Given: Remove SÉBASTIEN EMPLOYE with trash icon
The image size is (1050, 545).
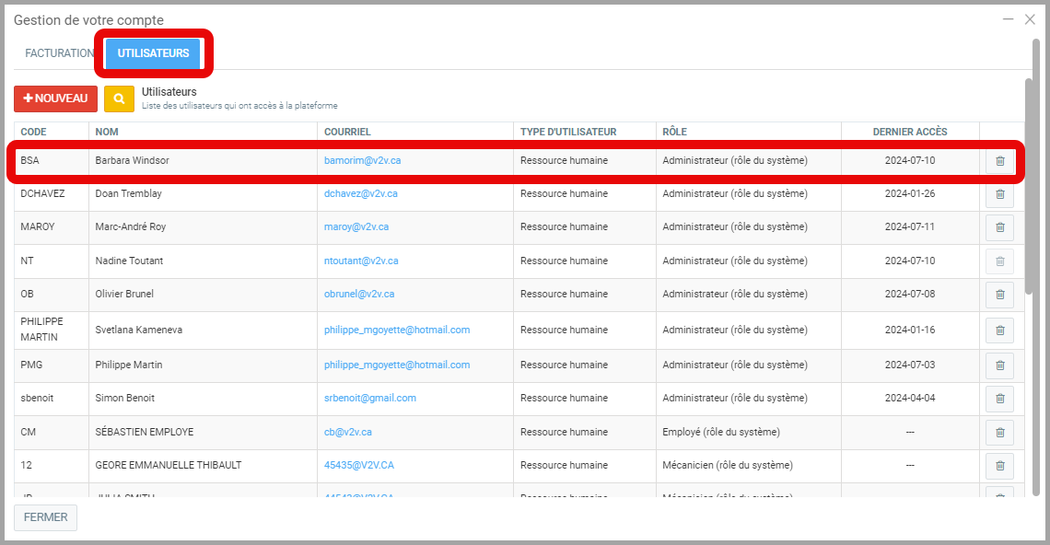Looking at the screenshot, I should tap(999, 433).
